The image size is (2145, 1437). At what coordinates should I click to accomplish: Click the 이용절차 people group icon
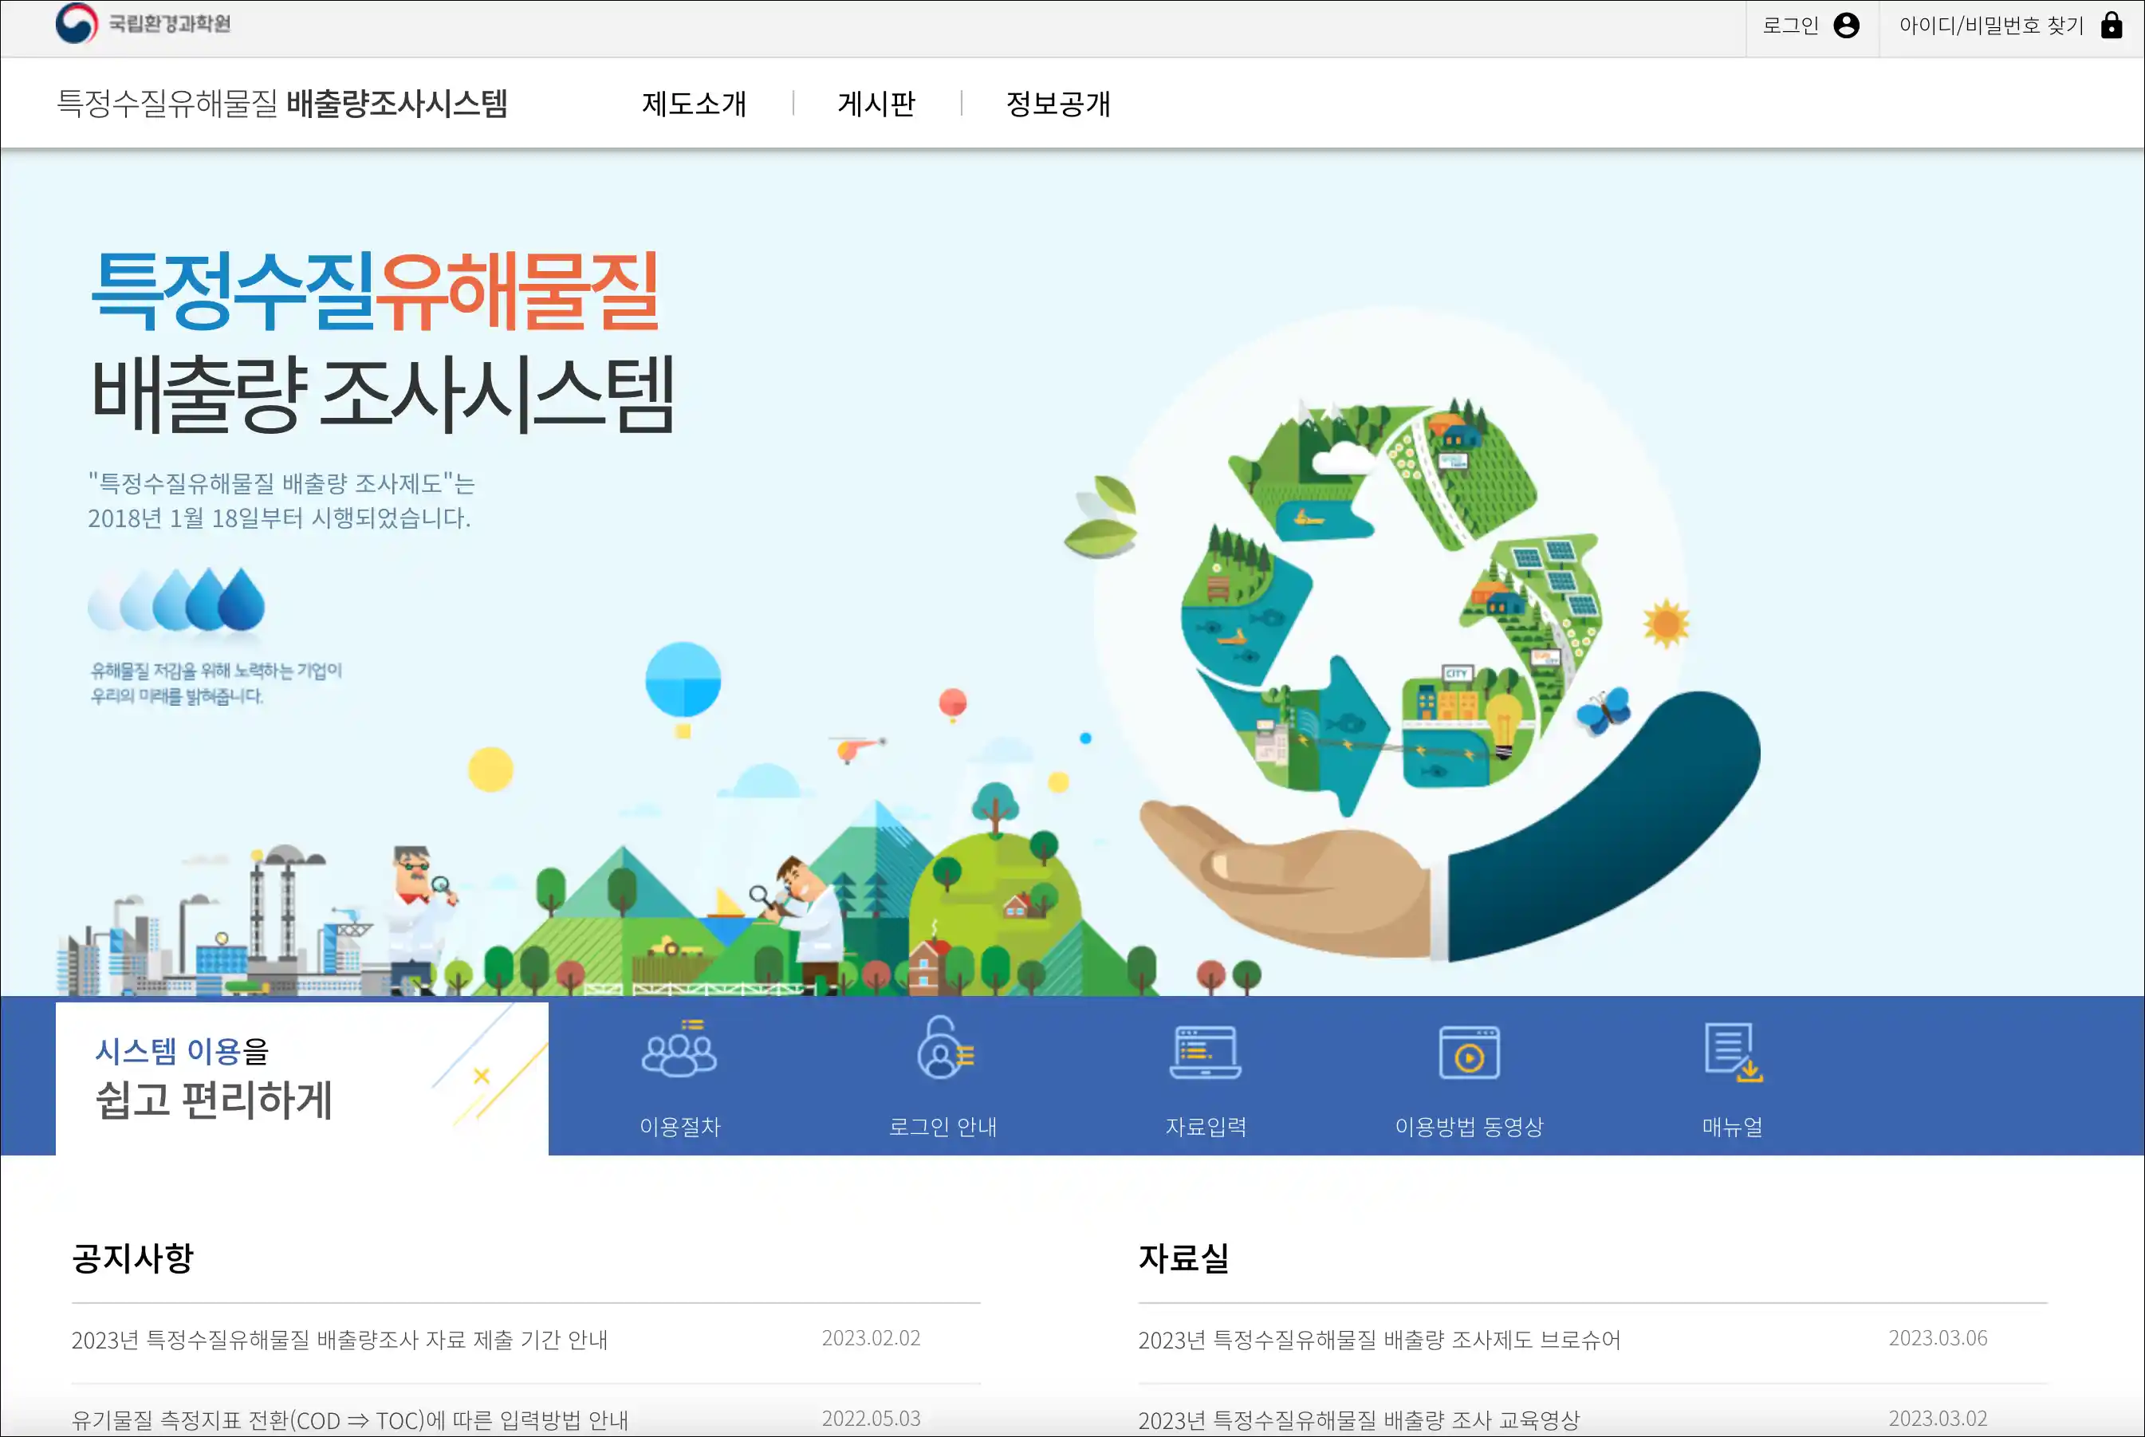coord(679,1051)
